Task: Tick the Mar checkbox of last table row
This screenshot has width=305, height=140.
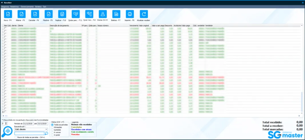Action: (5, 112)
